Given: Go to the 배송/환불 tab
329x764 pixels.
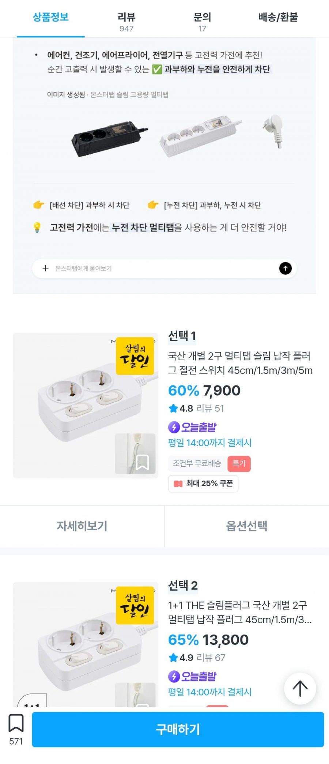Looking at the screenshot, I should coord(278,18).
